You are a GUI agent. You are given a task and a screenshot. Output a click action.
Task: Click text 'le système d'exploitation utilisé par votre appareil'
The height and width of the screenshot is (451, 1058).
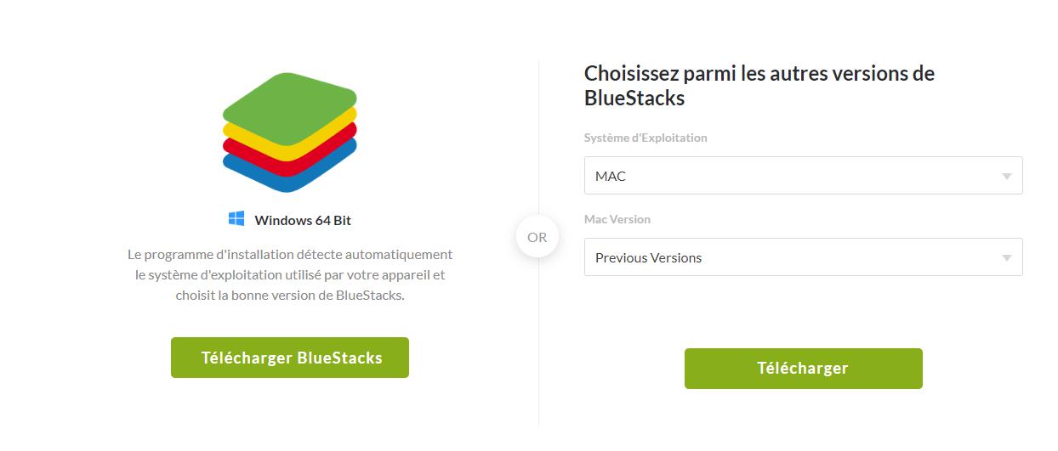[290, 275]
